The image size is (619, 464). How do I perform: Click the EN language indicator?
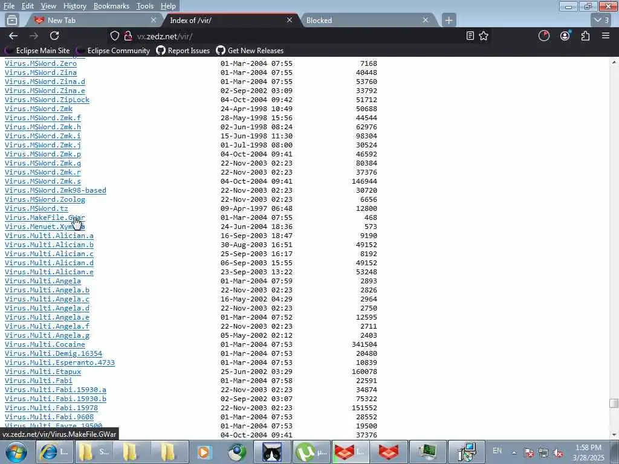497,451
